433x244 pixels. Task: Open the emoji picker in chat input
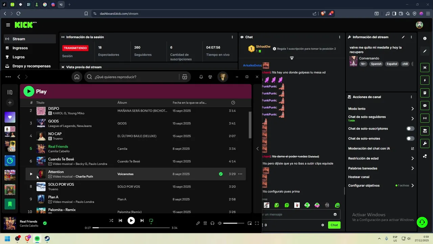(335, 214)
